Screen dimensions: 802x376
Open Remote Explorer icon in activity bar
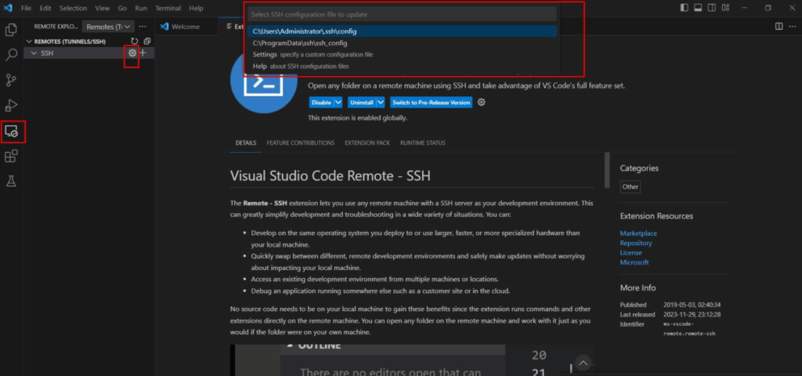[11, 132]
